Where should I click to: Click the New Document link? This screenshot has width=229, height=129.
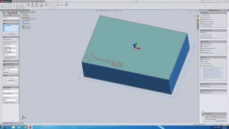coord(206,15)
